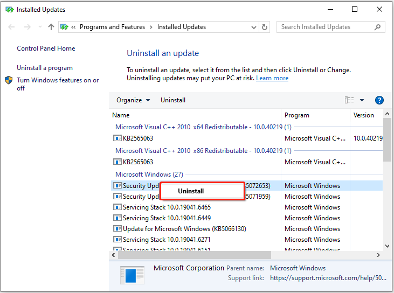This screenshot has width=394, height=293.
Task: Go up one level with the up arrow
Action: [51, 27]
